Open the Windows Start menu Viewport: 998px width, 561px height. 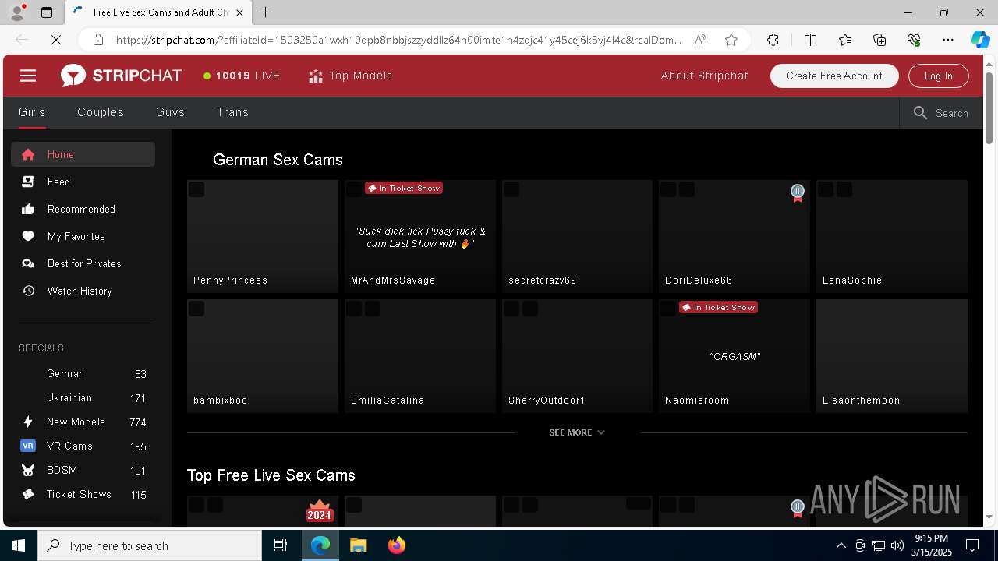[19, 545]
